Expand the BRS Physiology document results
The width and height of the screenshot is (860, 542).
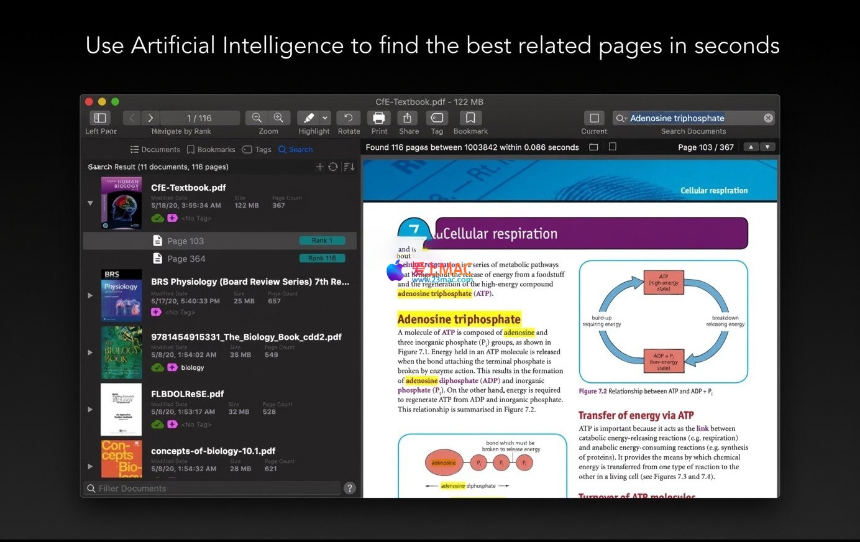(90, 295)
